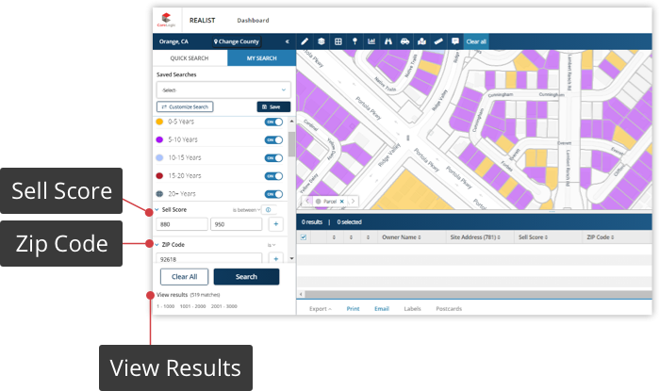The image size is (660, 391).
Task: Select the car drive-time icon
Action: point(404,41)
